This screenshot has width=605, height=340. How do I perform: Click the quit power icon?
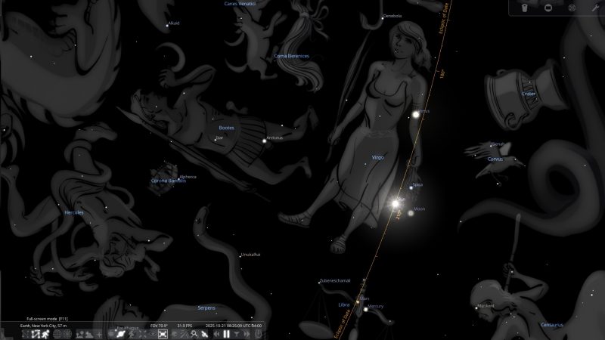pyautogui.click(x=259, y=334)
